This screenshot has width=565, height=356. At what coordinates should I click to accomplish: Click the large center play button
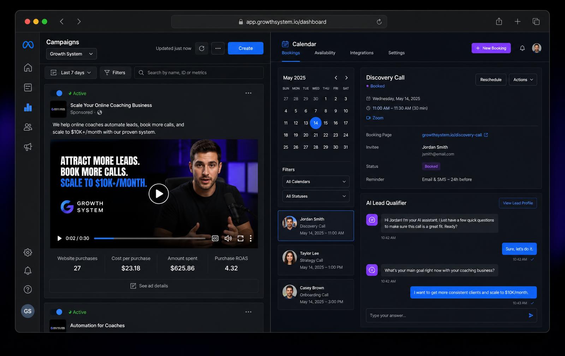coord(159,194)
